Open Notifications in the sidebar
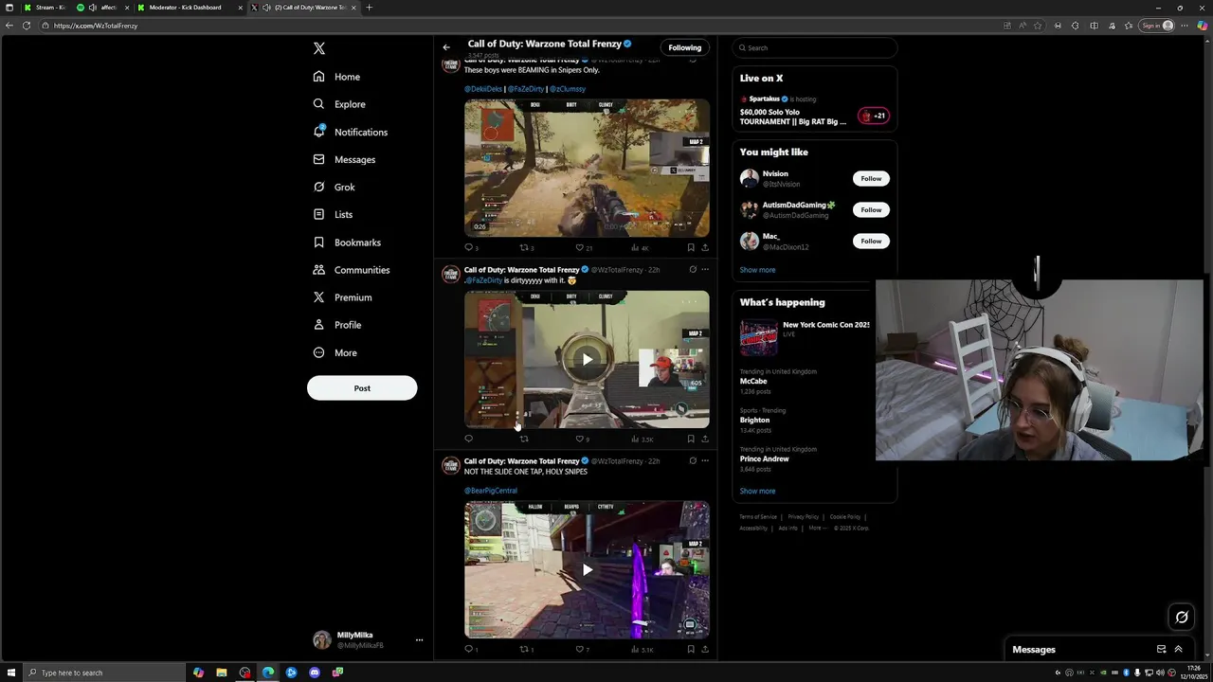 [351, 132]
